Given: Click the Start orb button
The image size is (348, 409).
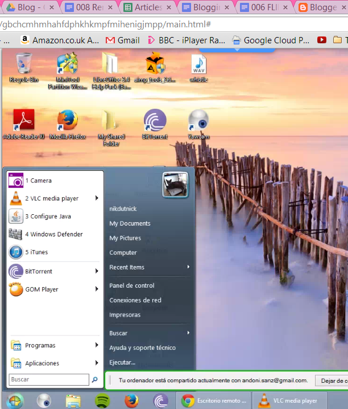Looking at the screenshot, I should pyautogui.click(x=15, y=401).
